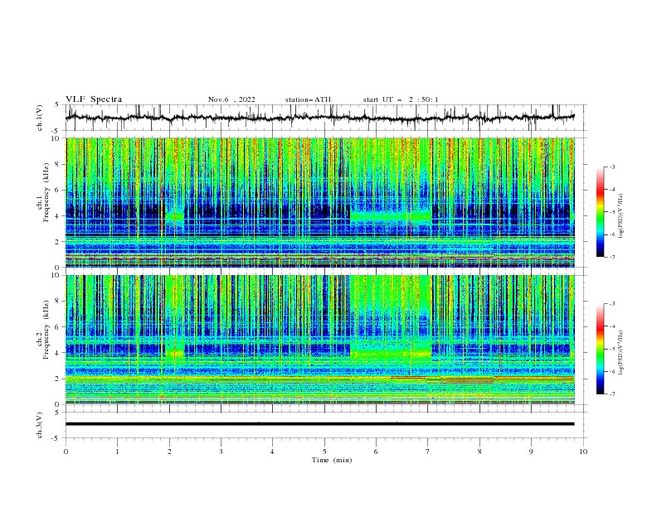Viewport: 657px width, 507px height.
Task: Click time axis tick label "2"
Action: tap(169, 451)
